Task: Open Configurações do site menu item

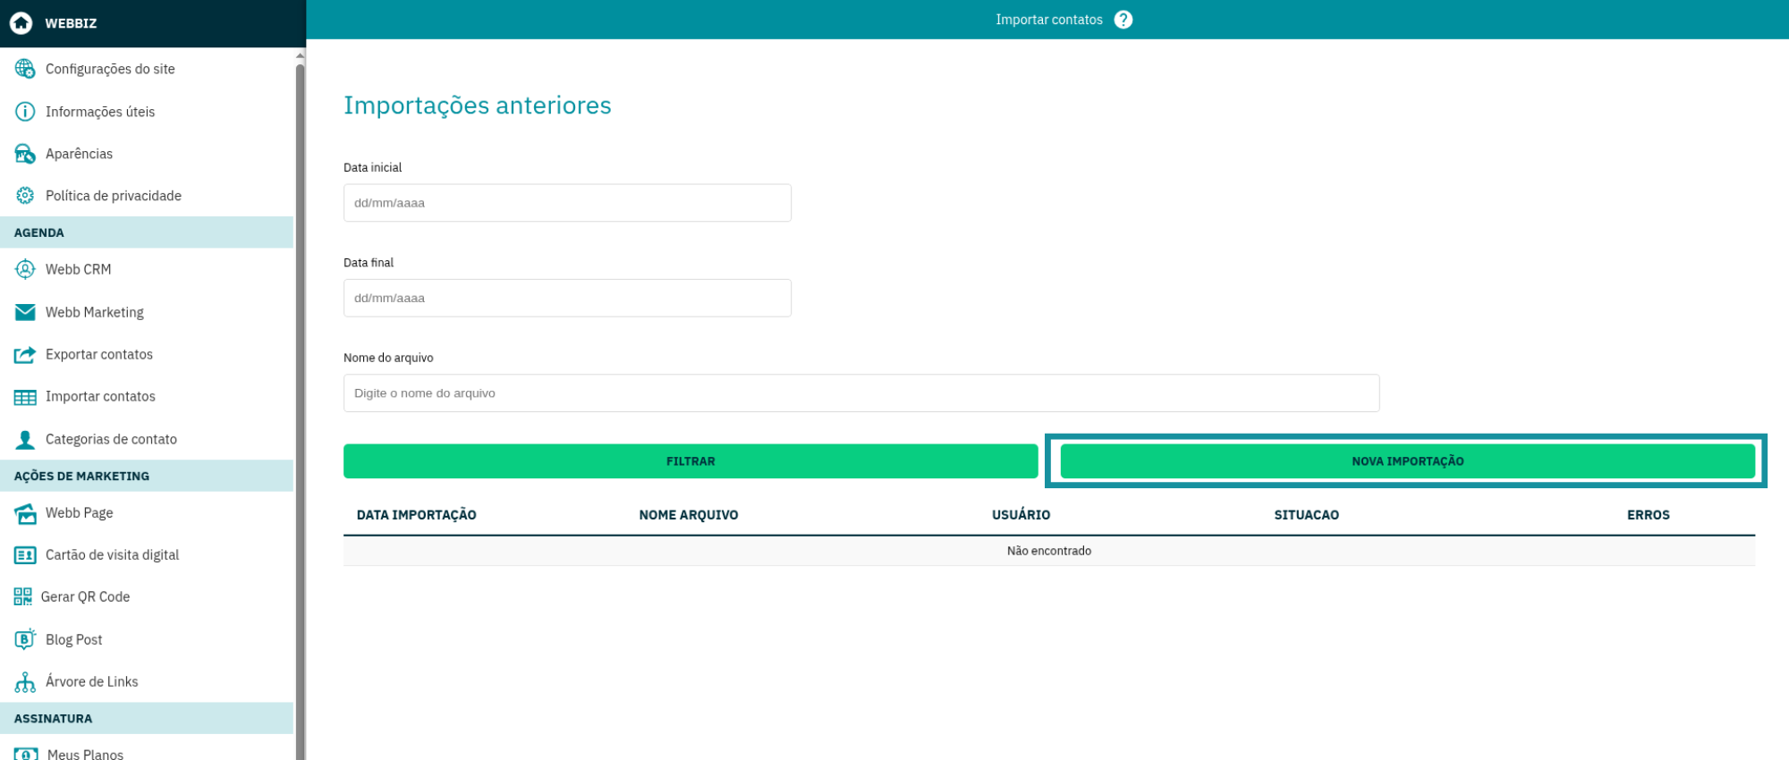Action: (110, 69)
